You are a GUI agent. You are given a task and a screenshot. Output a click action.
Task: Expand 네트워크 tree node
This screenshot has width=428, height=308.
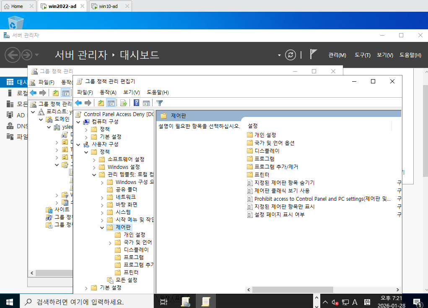point(102,197)
